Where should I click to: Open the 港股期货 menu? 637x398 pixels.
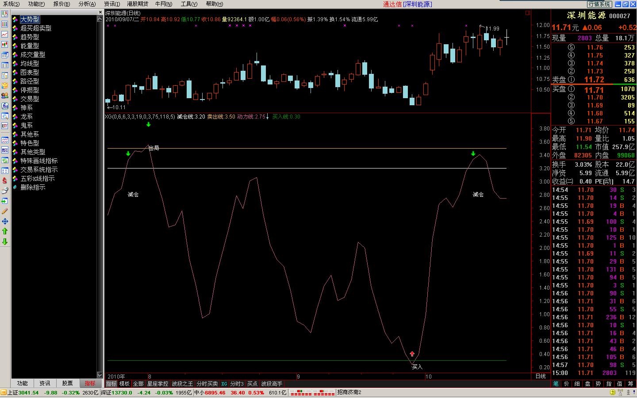pyautogui.click(x=138, y=4)
